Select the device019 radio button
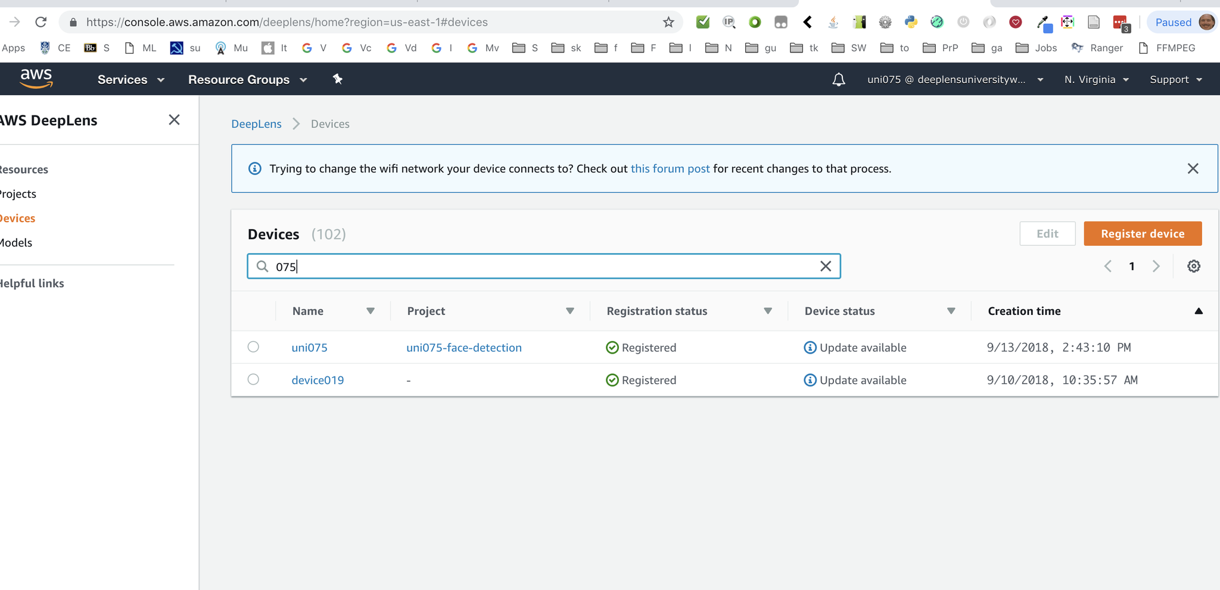Screen dimensions: 1220x590 (253, 379)
